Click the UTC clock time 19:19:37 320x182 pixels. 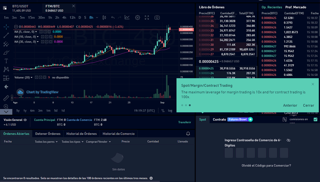tap(144, 111)
